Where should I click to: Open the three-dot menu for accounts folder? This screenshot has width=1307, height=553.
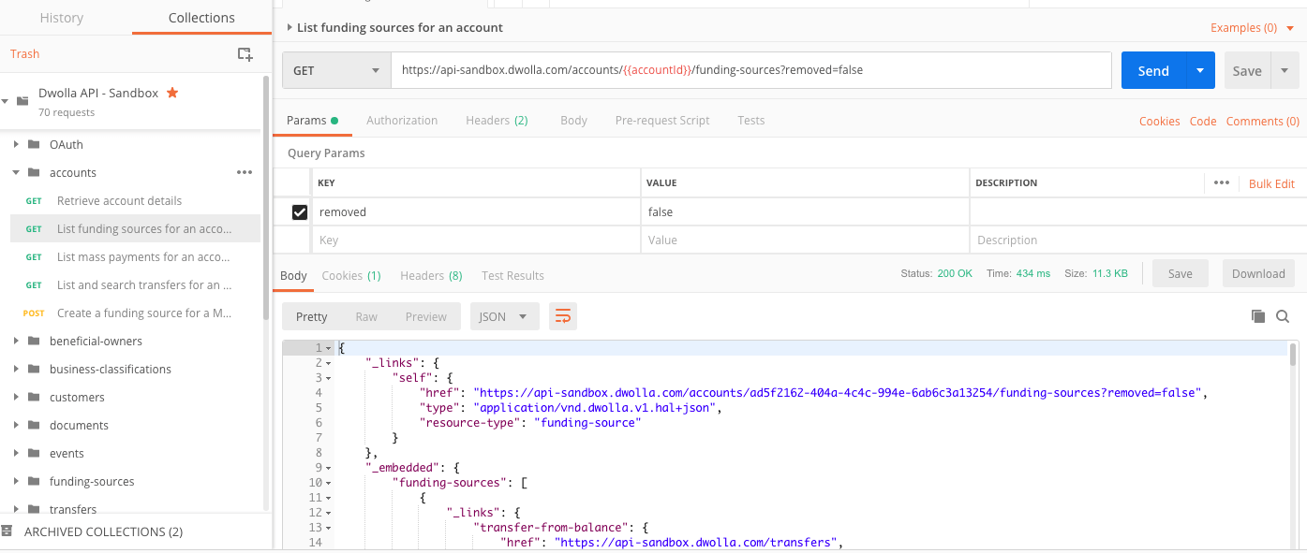(x=245, y=172)
